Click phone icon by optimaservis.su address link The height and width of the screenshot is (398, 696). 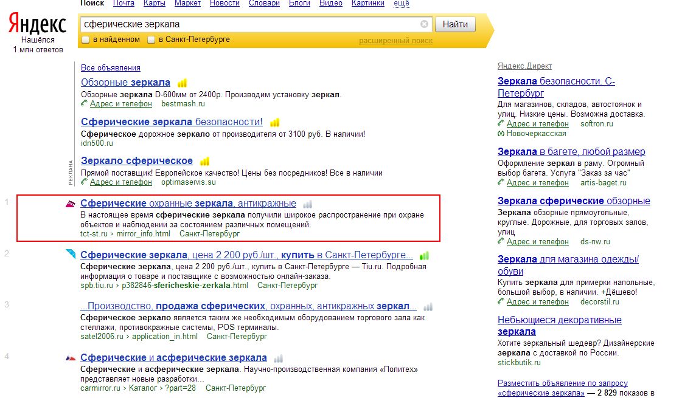pyautogui.click(x=85, y=182)
